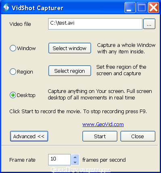This screenshot has width=161, height=173.
Task: Click 'Capture anything on Your screen' description
Action: 100,94
